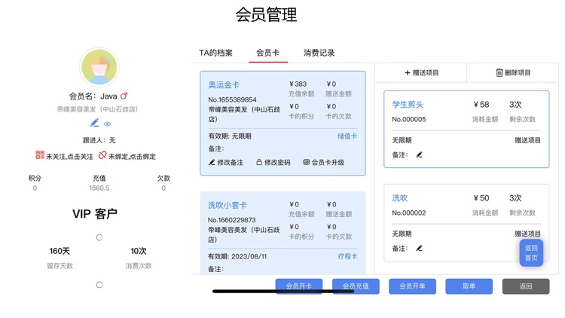Screen dimensions: 565x318
Task: Select the 奥运金卡 card title
Action: point(224,84)
